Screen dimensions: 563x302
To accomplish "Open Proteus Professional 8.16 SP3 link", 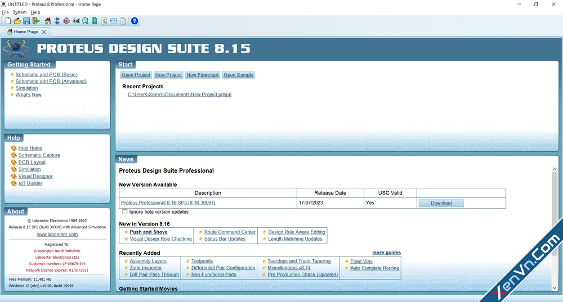I will 168,203.
